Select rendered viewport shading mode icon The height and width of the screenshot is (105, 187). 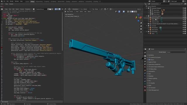(136, 12)
